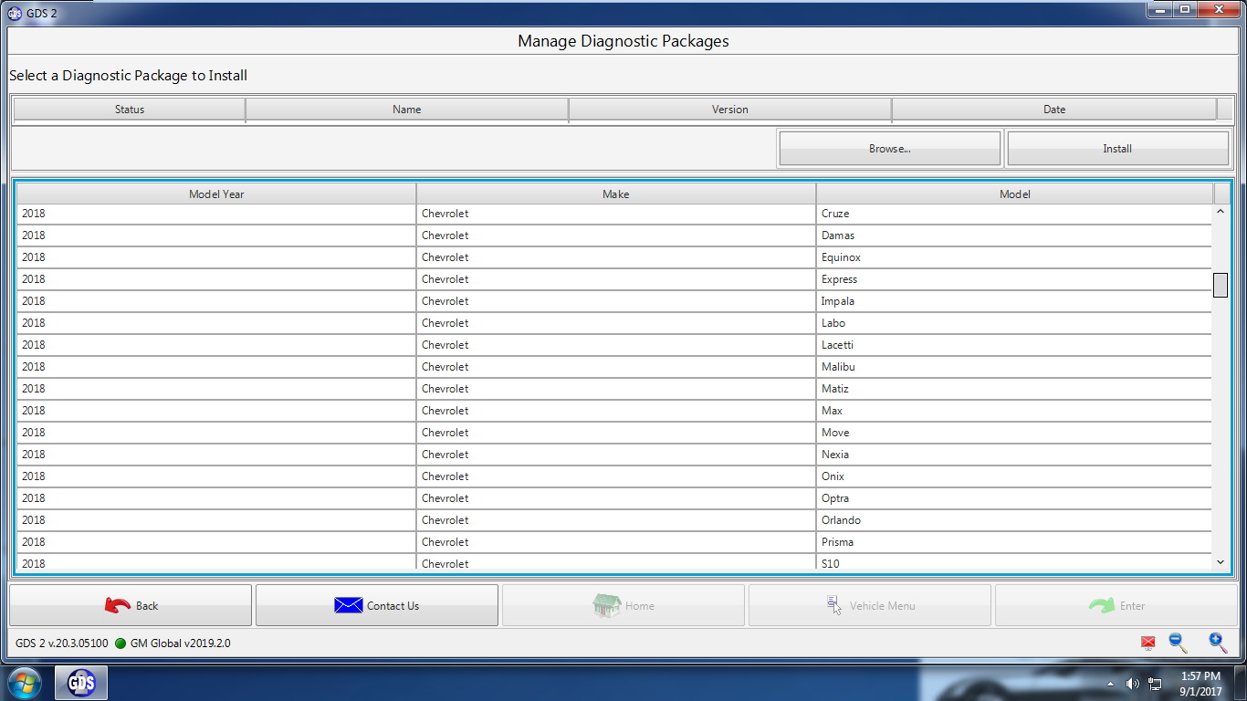Click the vehicle list scroll up arrow
Viewport: 1247px width, 701px height.
(1221, 212)
